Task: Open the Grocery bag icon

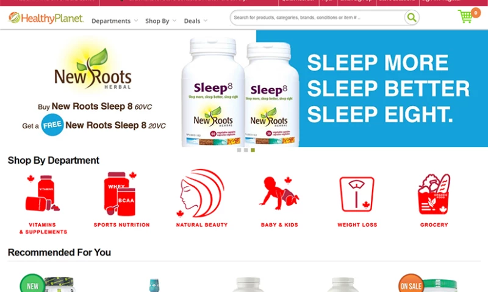Action: point(434,194)
